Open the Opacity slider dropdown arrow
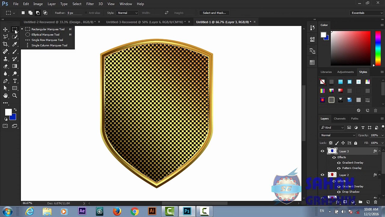The width and height of the screenshot is (385, 217). pyautogui.click(x=382, y=135)
